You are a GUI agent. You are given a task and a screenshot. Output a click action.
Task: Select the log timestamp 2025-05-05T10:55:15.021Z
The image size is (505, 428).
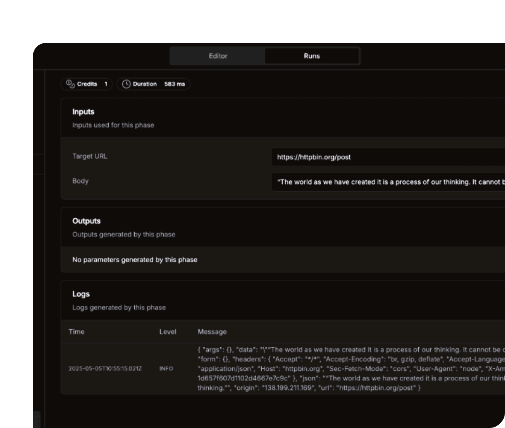click(x=105, y=369)
